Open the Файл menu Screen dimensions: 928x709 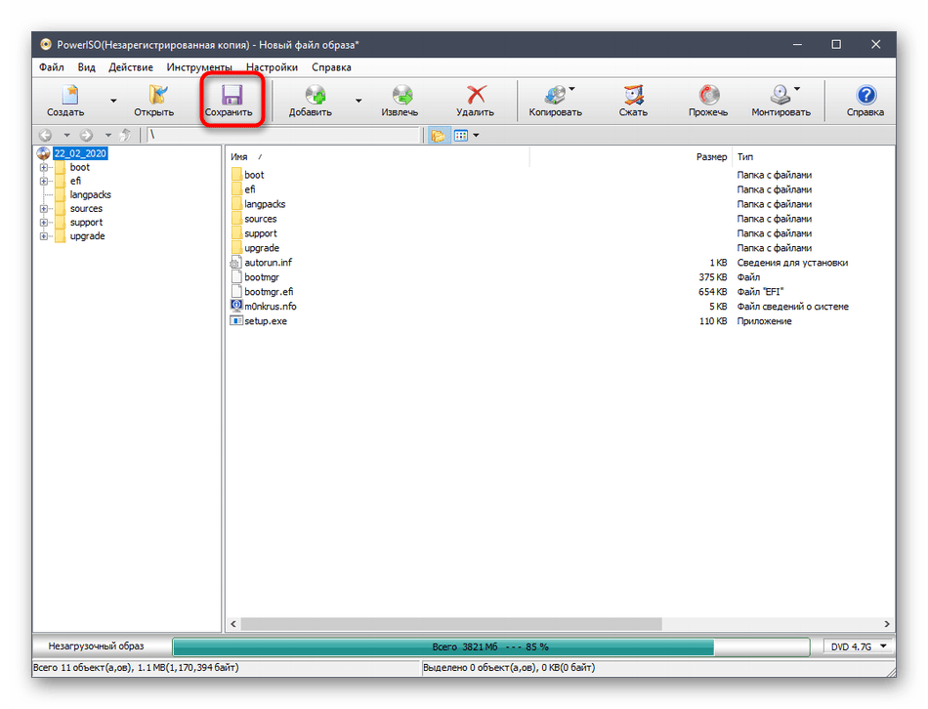[x=52, y=67]
